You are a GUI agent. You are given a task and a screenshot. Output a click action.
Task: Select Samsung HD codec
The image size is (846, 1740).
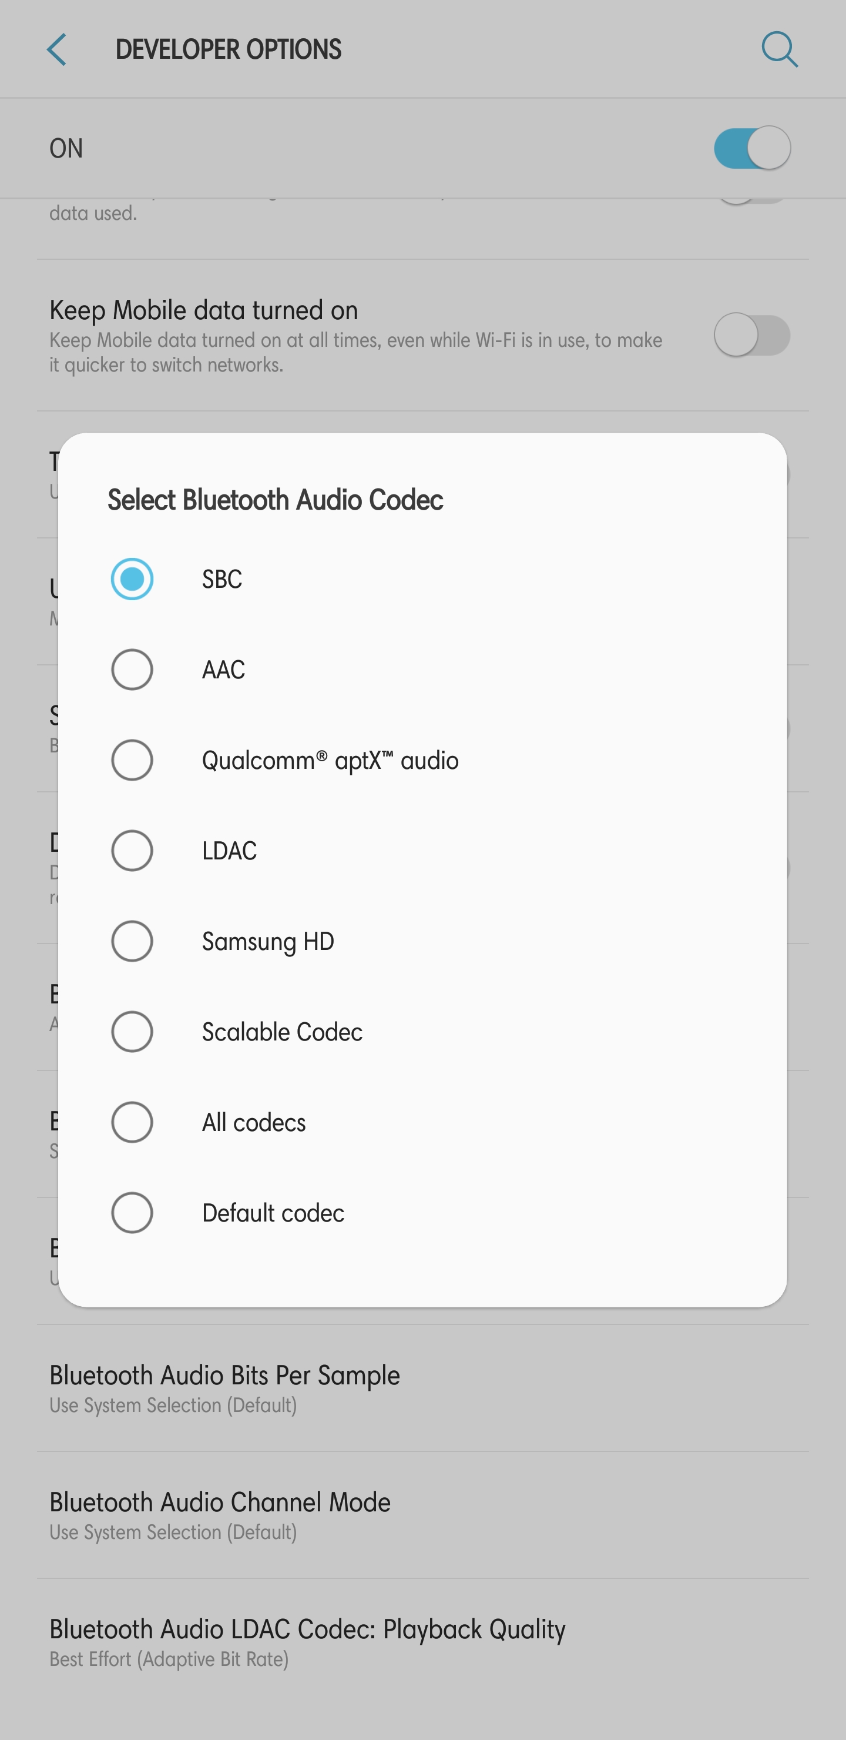click(132, 941)
